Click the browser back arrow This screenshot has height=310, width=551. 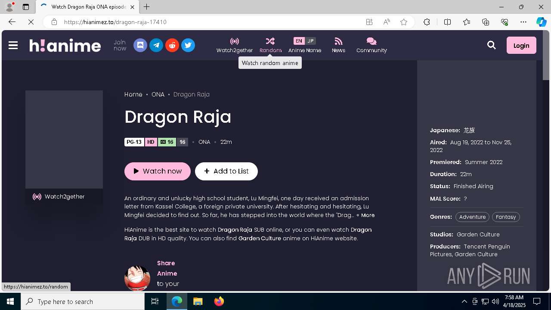[12, 22]
